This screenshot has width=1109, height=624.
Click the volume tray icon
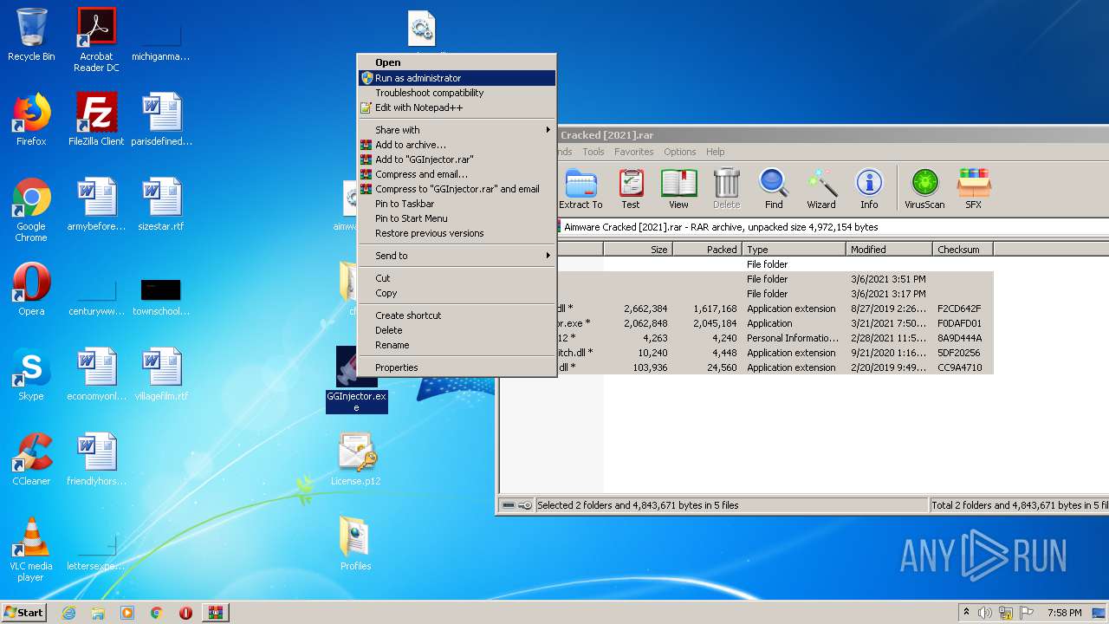(x=985, y=613)
